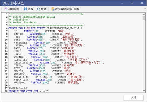The image size is (147, 102).
Task: Choose 替换 in the toolbar
Action: [x=44, y=9]
